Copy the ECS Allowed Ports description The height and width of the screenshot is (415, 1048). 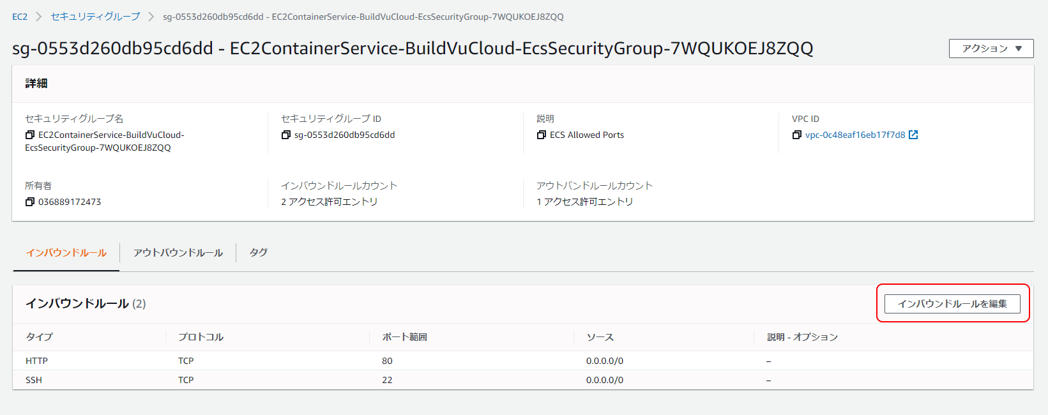pos(542,135)
